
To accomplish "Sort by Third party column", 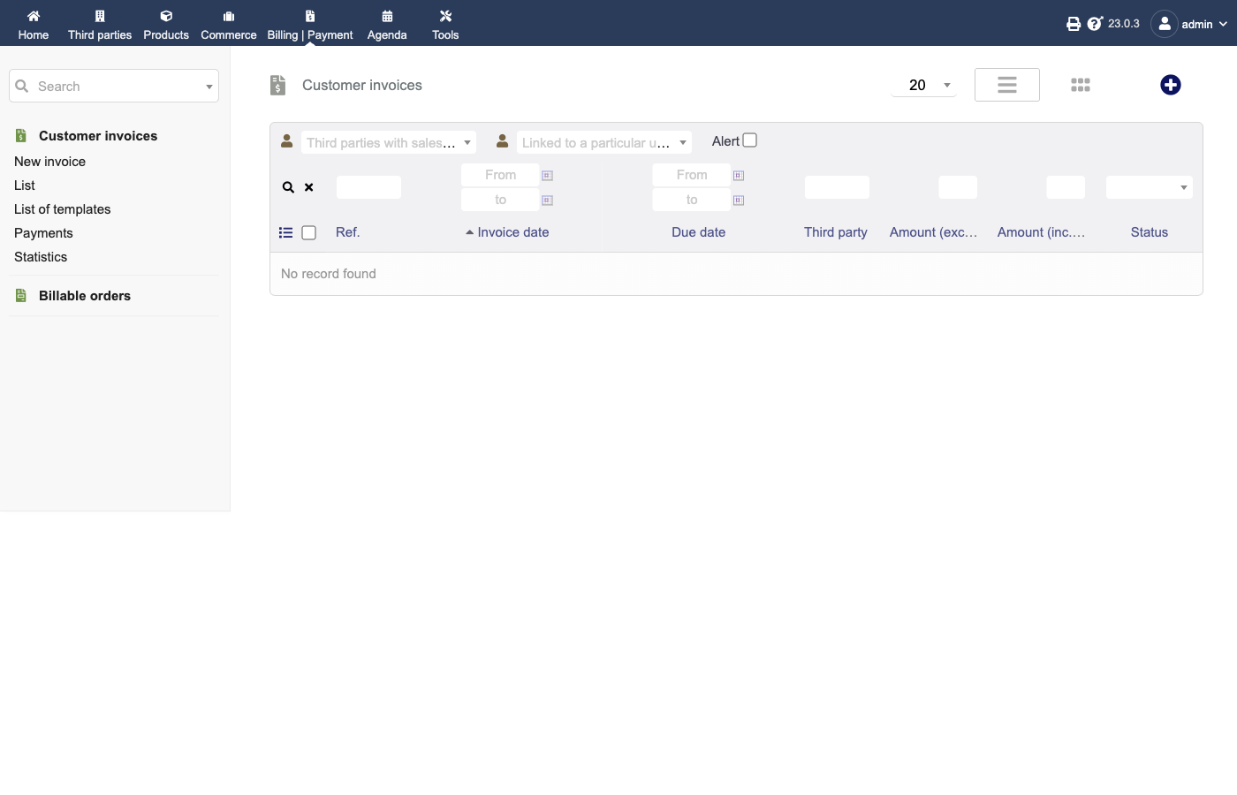I will (836, 232).
